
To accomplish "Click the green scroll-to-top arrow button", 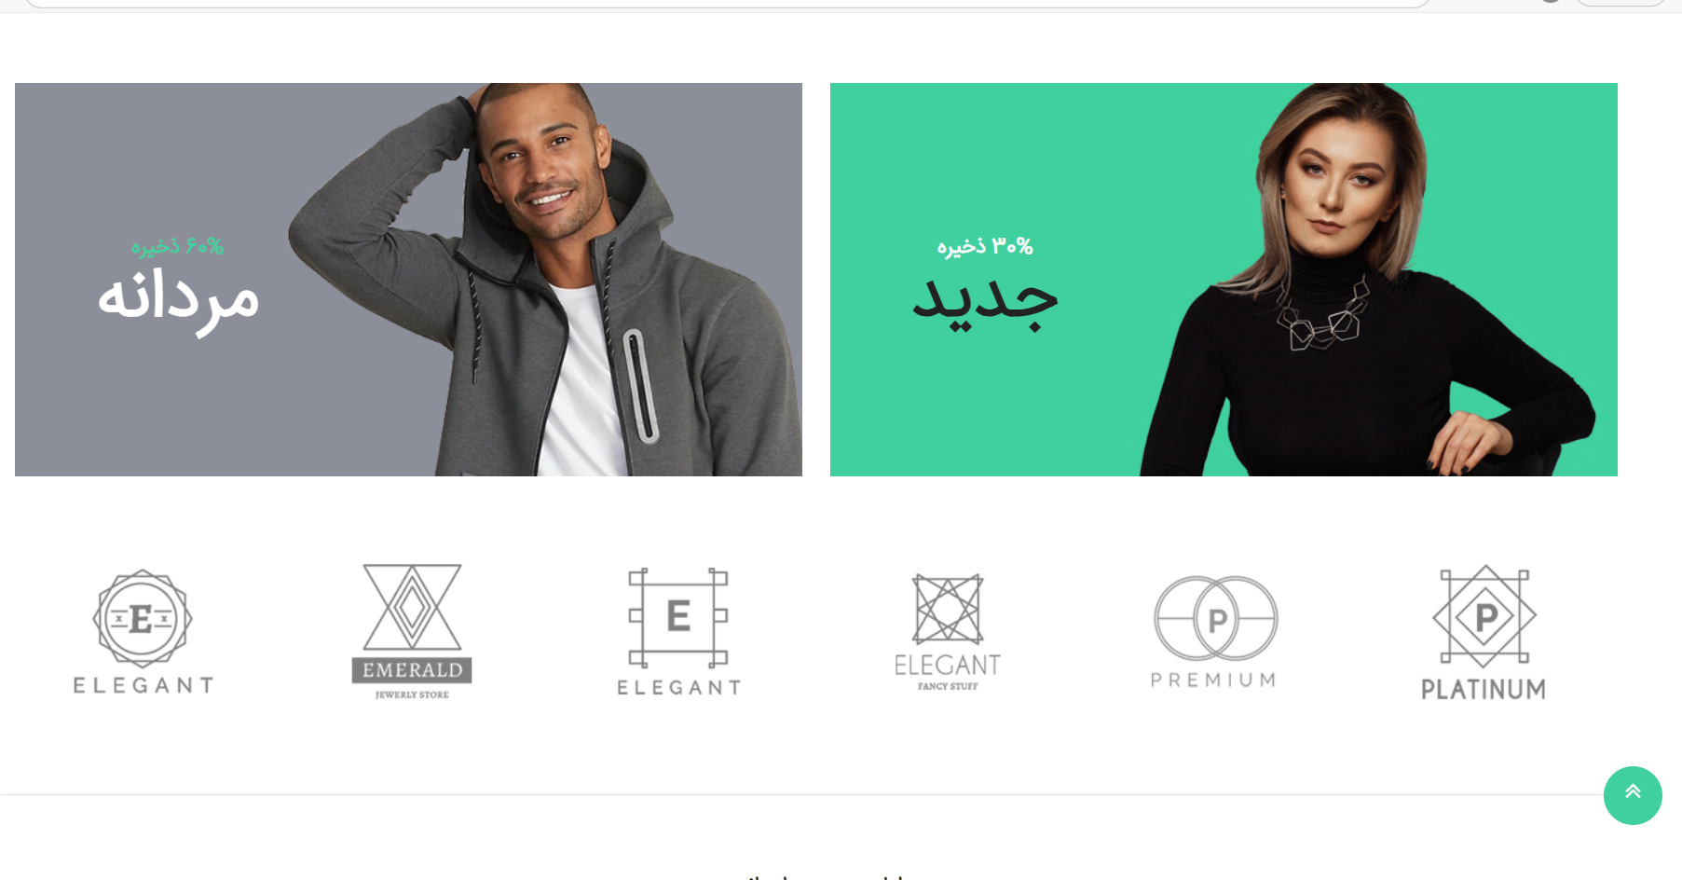I will [x=1633, y=795].
